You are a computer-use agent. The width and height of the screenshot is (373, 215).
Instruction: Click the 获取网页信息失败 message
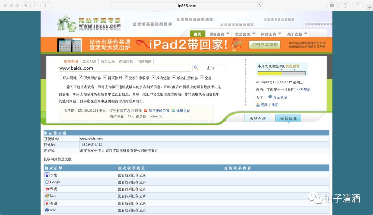pos(57,159)
